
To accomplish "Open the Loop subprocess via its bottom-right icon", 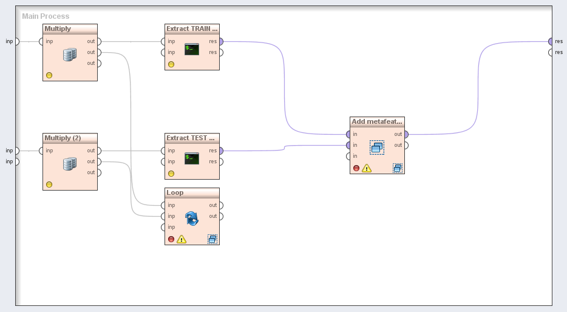I will (212, 239).
